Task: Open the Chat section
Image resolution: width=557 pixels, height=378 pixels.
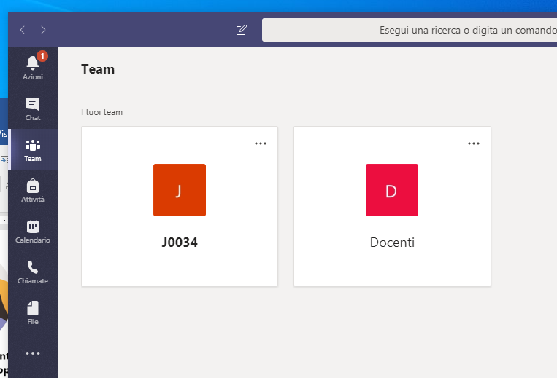Action: point(33,109)
